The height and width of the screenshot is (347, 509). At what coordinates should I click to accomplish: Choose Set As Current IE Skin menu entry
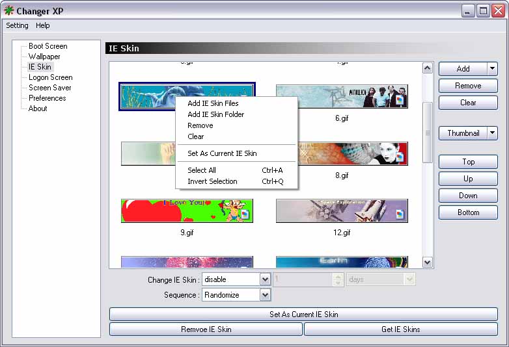(x=222, y=153)
